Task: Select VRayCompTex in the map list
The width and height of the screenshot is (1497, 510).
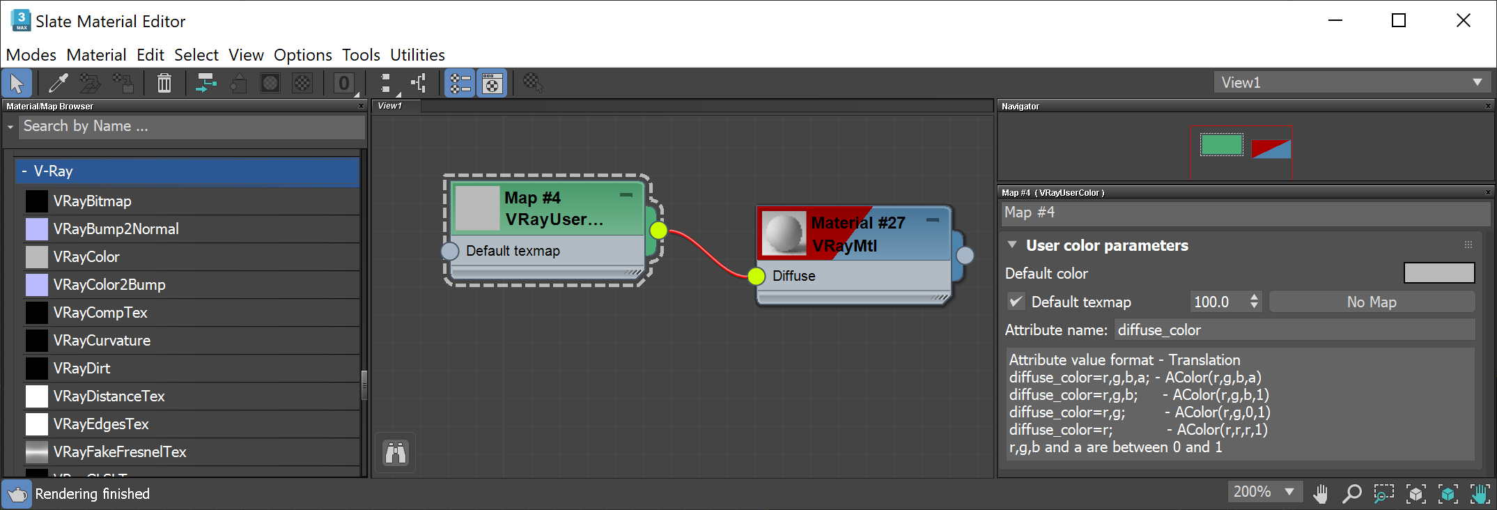Action: tap(192, 313)
